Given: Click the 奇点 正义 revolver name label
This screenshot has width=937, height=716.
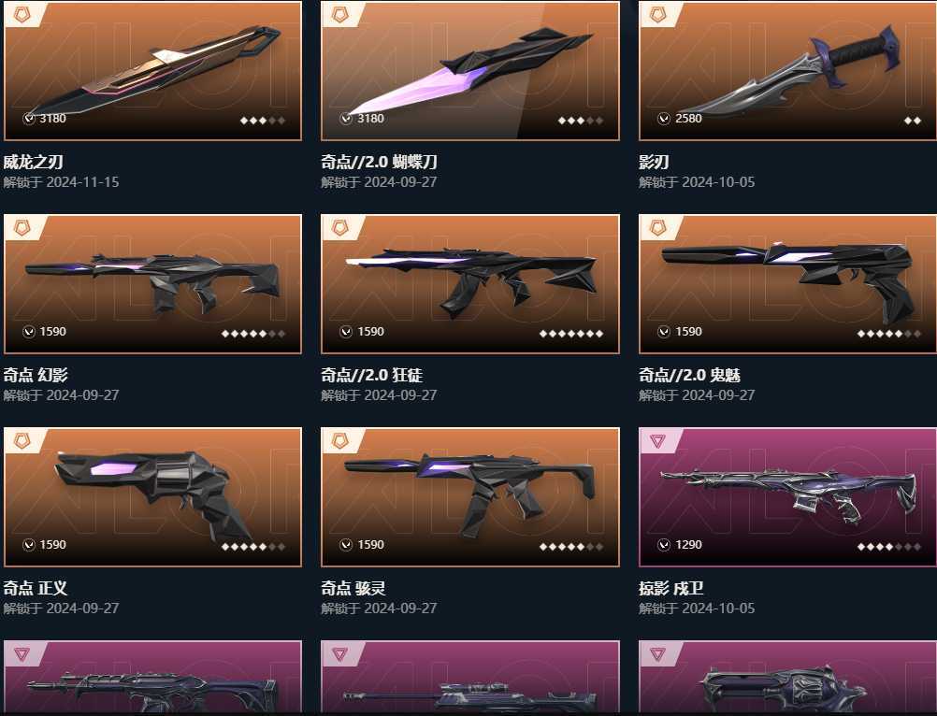Looking at the screenshot, I should click(x=36, y=588).
